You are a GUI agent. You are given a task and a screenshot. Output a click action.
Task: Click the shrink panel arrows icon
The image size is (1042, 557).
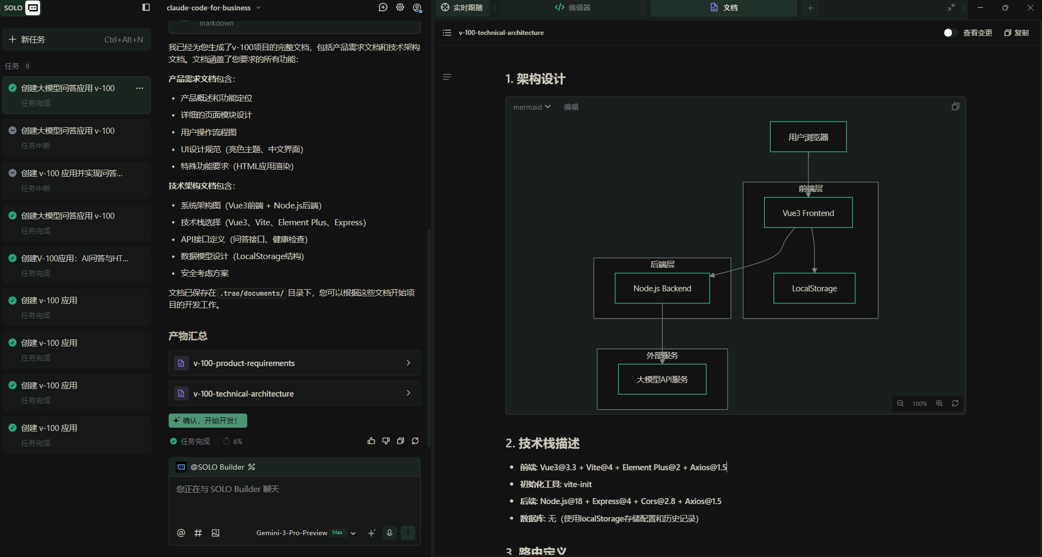(x=951, y=8)
